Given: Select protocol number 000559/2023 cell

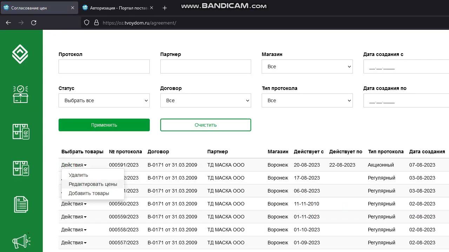Looking at the screenshot, I should tap(124, 217).
